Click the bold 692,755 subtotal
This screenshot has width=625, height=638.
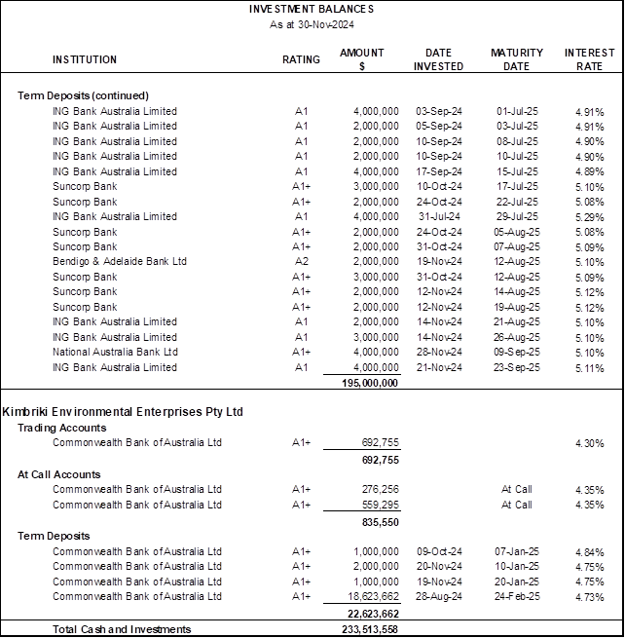(381, 460)
